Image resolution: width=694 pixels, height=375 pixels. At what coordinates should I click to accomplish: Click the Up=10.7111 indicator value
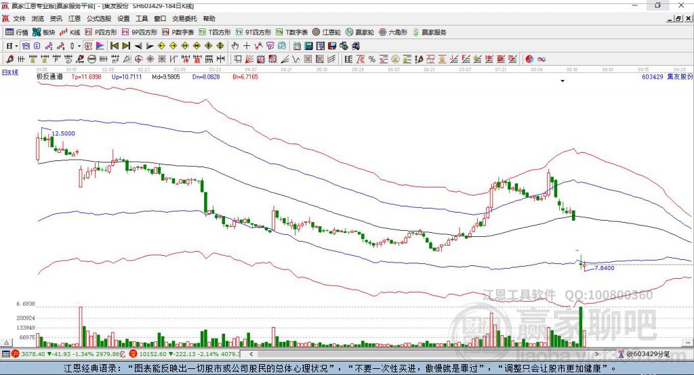click(127, 77)
